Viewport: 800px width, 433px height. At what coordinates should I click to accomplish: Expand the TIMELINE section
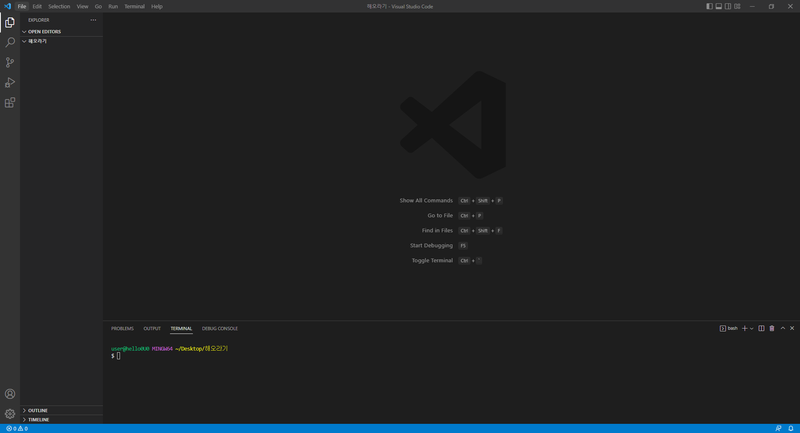pyautogui.click(x=61, y=420)
